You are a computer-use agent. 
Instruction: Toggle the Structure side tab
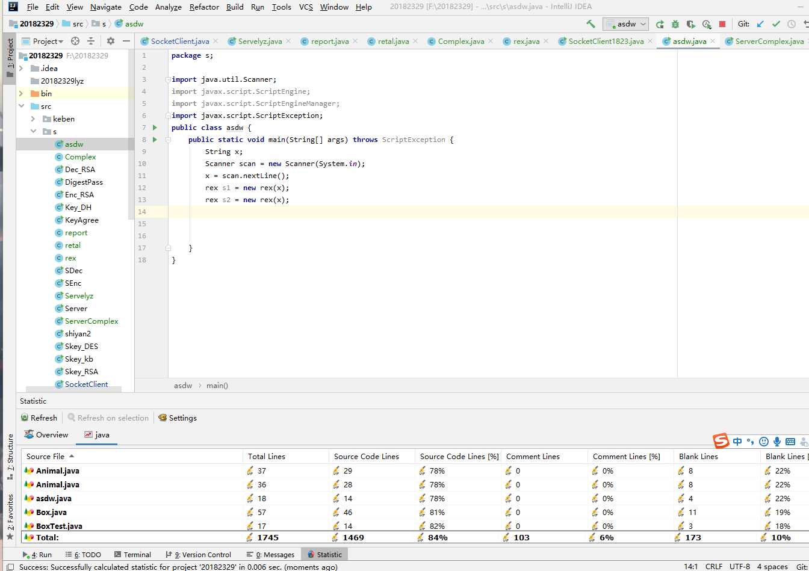coord(10,457)
